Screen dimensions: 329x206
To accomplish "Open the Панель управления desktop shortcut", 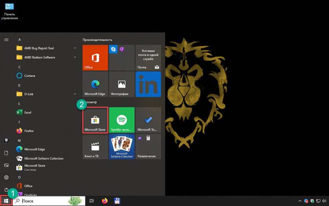I will tap(9, 12).
